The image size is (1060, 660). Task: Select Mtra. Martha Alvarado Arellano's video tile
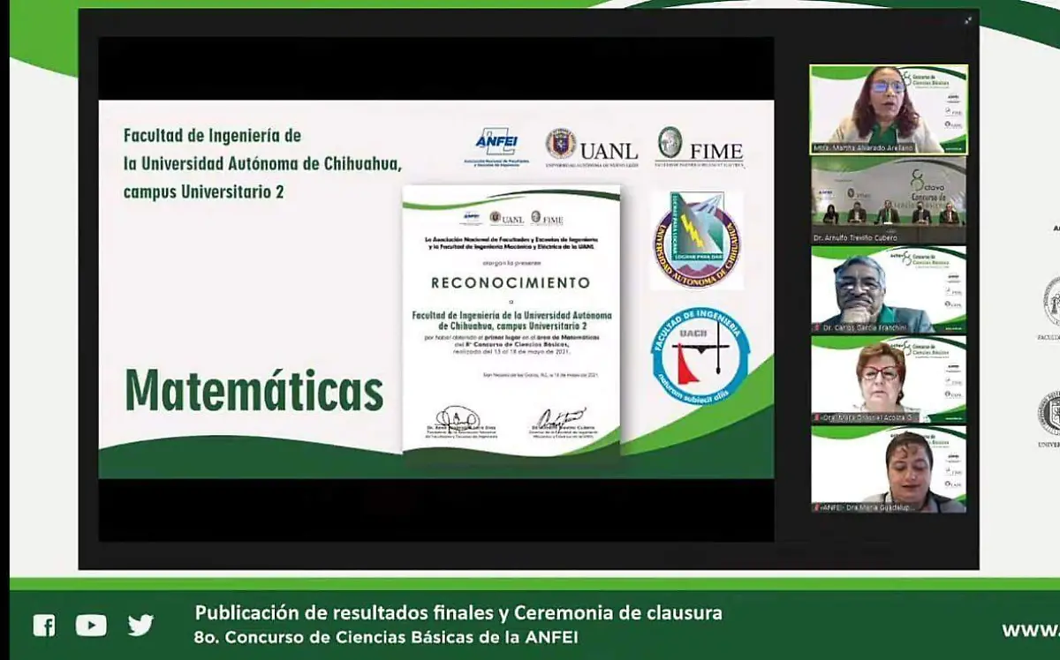(x=889, y=109)
